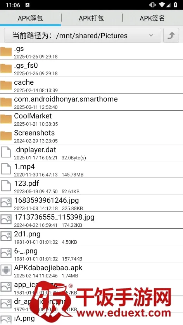Select the .gs folder icon
Screen dimensions: 183x325
6,51
